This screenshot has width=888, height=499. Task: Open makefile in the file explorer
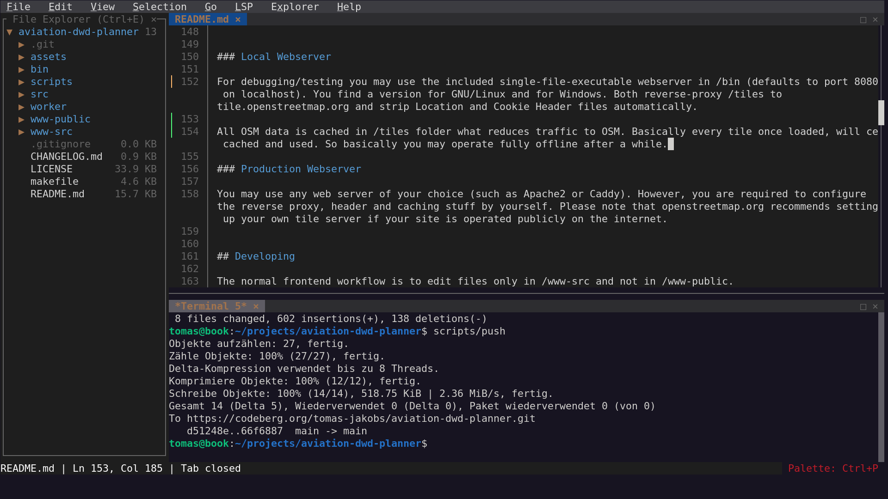55,182
